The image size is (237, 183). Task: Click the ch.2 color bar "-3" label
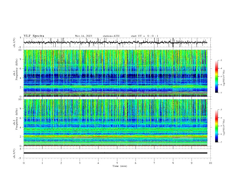click(221, 110)
